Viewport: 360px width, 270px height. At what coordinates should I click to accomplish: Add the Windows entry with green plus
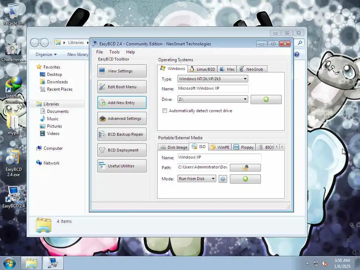pyautogui.click(x=266, y=99)
